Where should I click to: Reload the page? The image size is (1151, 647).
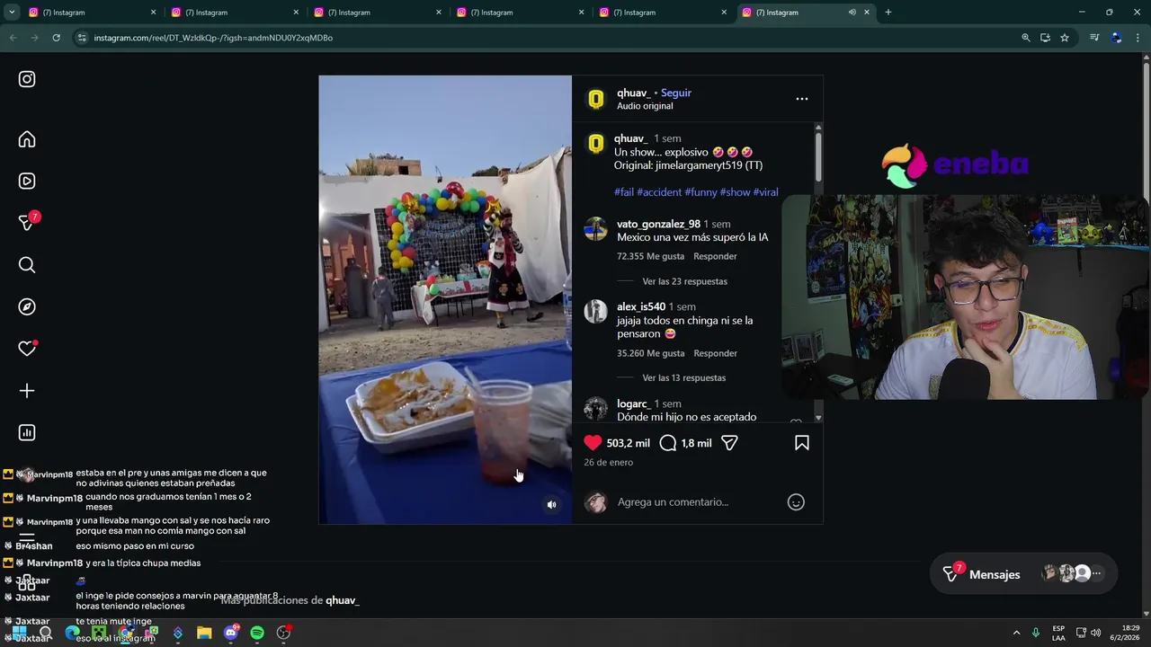tap(56, 38)
